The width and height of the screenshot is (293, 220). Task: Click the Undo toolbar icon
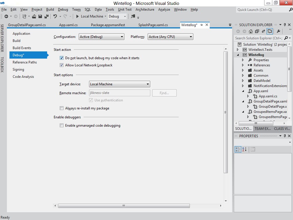(55, 16)
